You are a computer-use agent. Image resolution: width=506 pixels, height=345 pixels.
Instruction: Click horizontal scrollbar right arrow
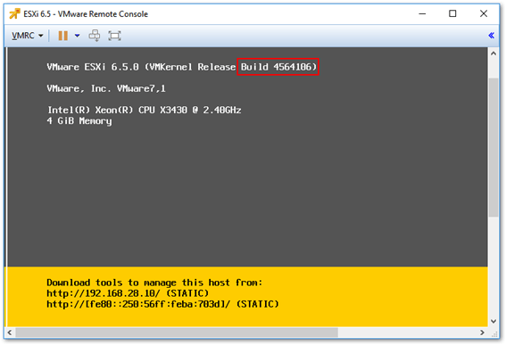482,333
